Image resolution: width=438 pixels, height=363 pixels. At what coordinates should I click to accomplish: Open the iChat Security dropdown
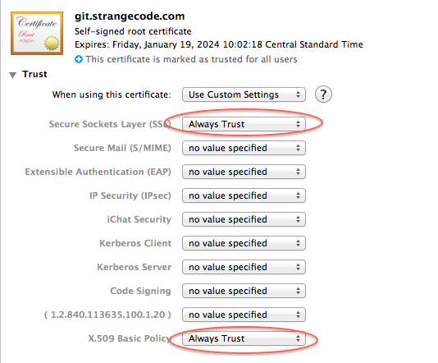coord(244,219)
